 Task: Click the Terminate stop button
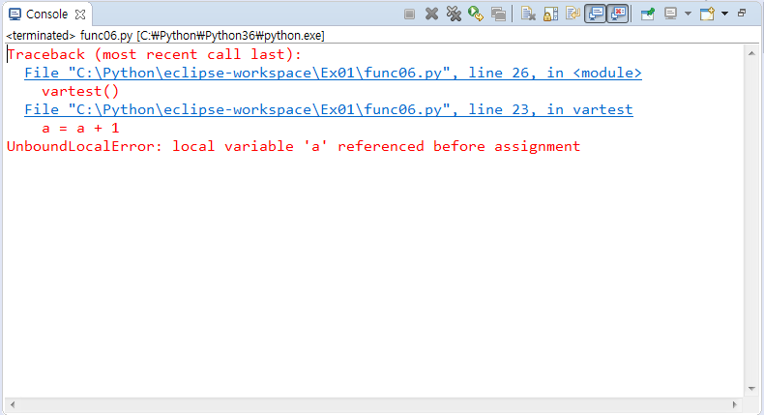point(409,15)
